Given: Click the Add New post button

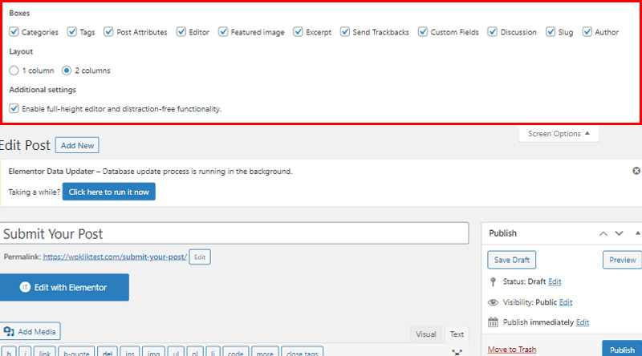Looking at the screenshot, I should pyautogui.click(x=77, y=145).
